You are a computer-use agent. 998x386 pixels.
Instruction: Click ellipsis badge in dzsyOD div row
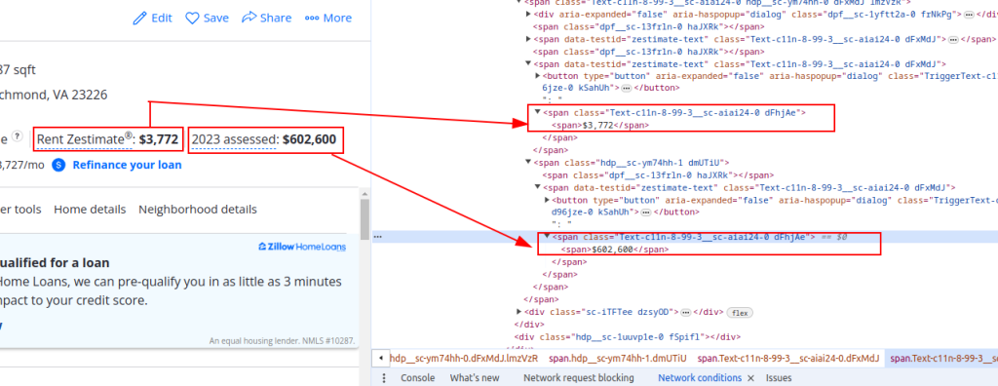point(685,313)
